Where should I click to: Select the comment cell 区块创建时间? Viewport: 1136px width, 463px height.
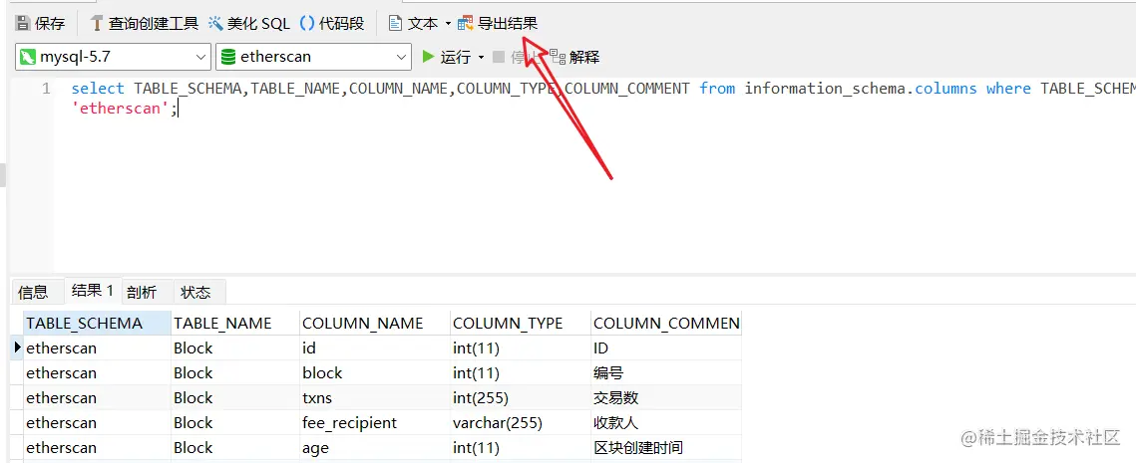(x=666, y=448)
